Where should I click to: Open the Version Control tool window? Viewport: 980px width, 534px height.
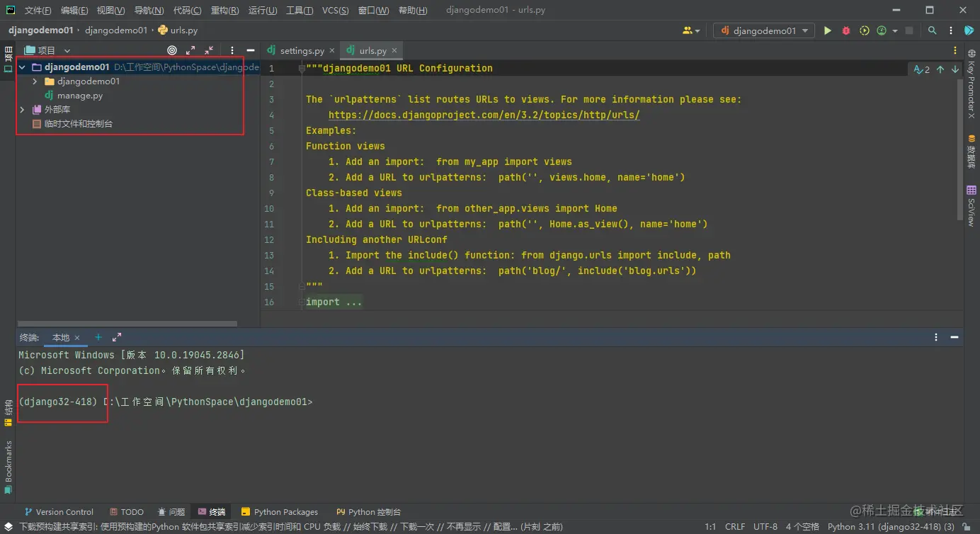tap(59, 512)
